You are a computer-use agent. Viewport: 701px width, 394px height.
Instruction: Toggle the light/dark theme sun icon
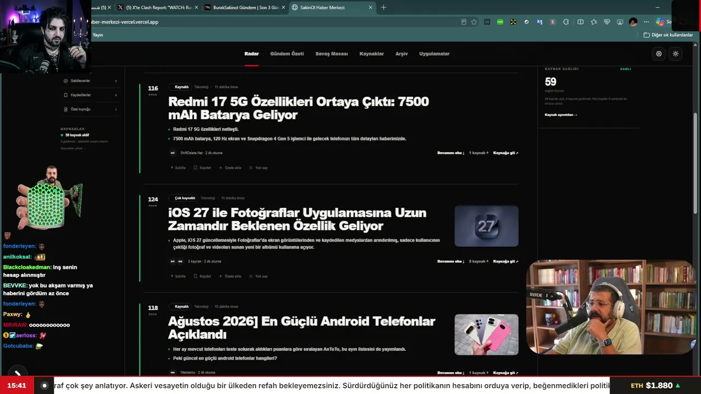pyautogui.click(x=675, y=54)
